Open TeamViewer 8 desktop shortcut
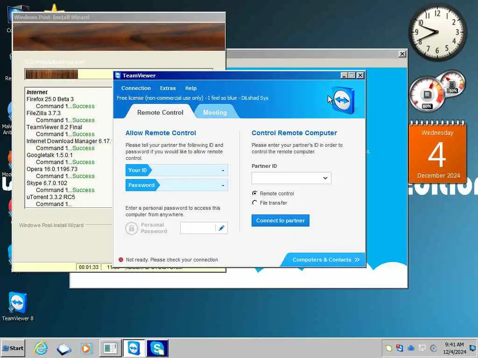 pos(17,306)
